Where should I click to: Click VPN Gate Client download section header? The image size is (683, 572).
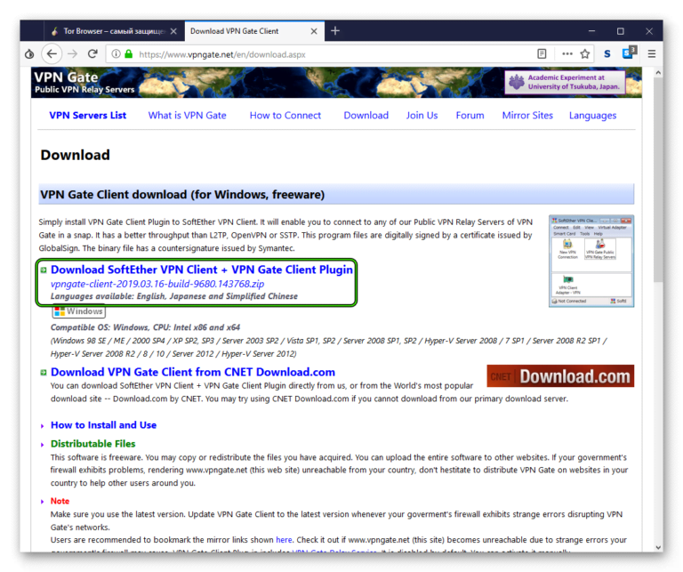[x=336, y=194]
